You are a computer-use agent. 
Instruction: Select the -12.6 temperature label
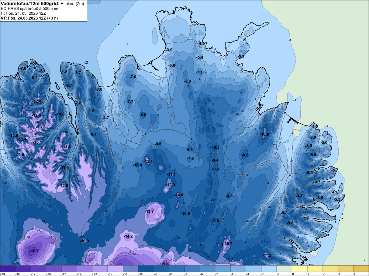pyautogui.click(x=63, y=186)
